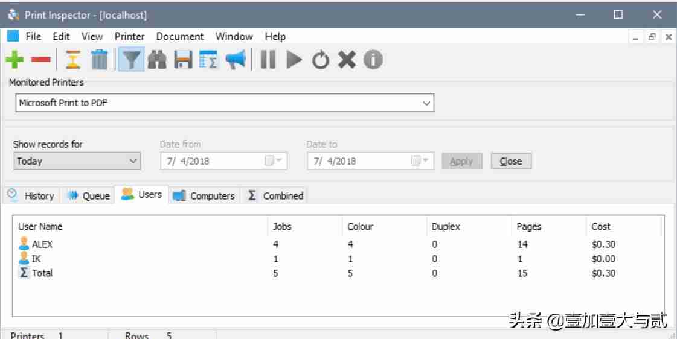Open the Date to calendar picker
This screenshot has width=677, height=339.
[x=420, y=161]
